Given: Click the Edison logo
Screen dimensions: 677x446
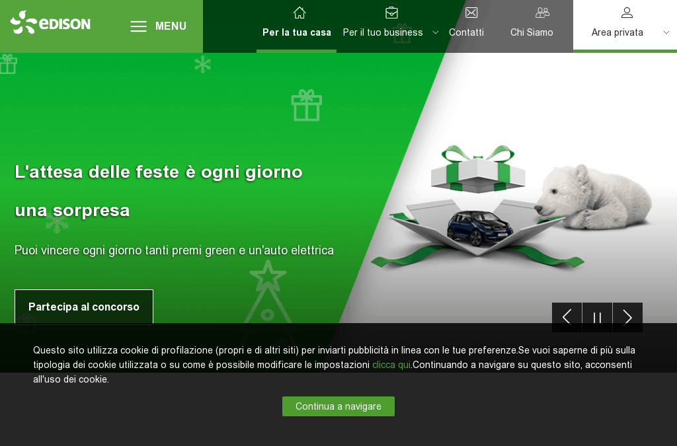Looking at the screenshot, I should point(50,22).
